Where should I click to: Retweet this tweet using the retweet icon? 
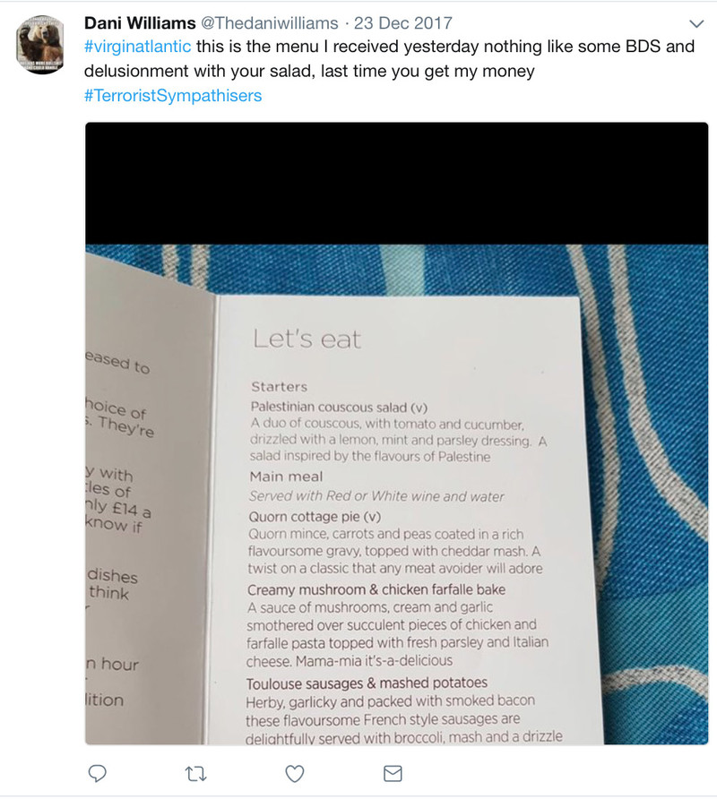click(x=195, y=774)
